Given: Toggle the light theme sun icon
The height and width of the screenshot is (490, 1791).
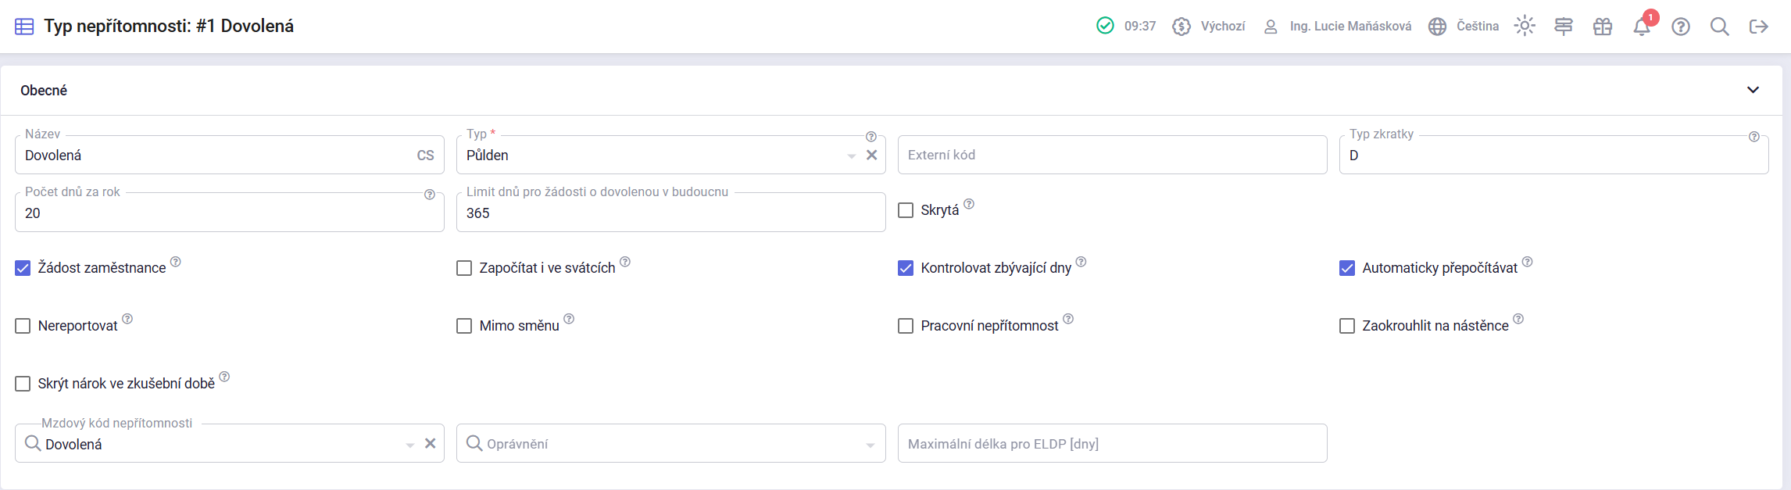Looking at the screenshot, I should pyautogui.click(x=1525, y=26).
